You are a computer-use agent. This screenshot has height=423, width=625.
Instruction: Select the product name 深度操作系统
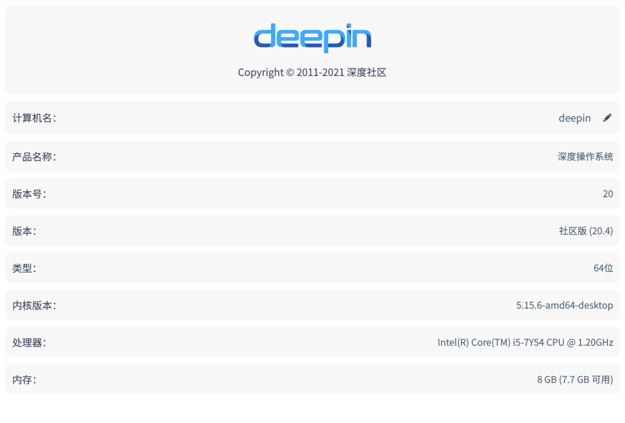[585, 157]
